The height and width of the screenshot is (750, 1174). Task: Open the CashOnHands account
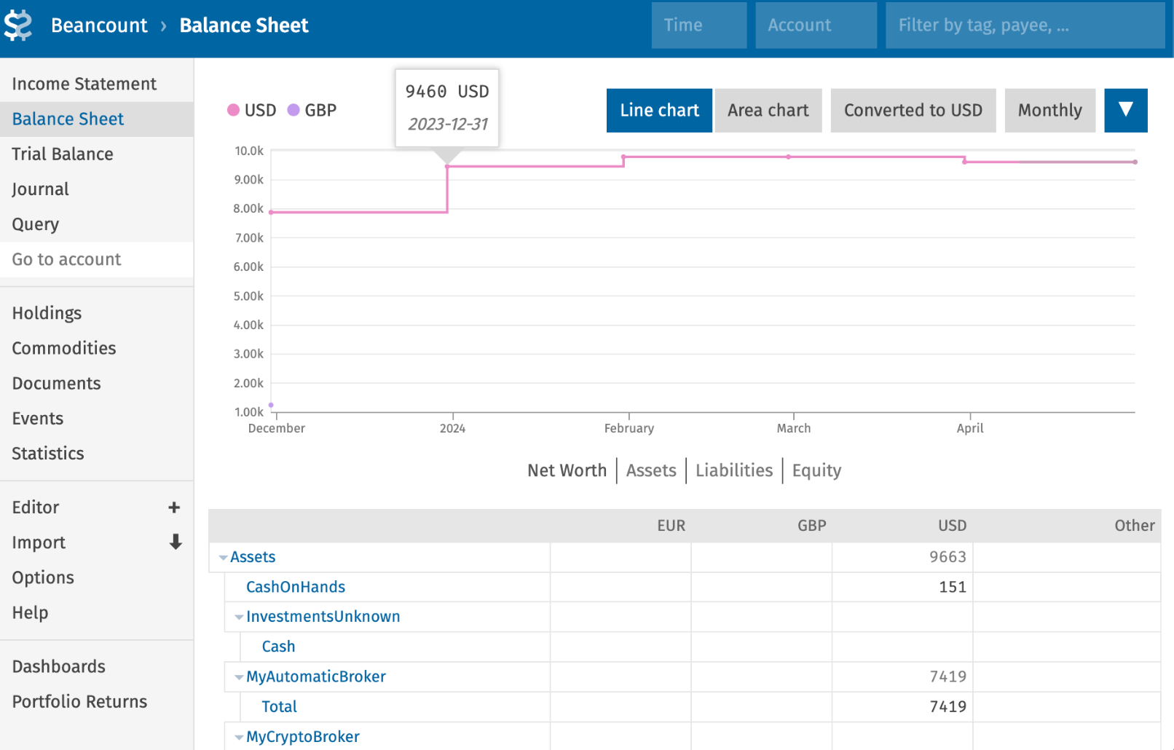coord(296,587)
